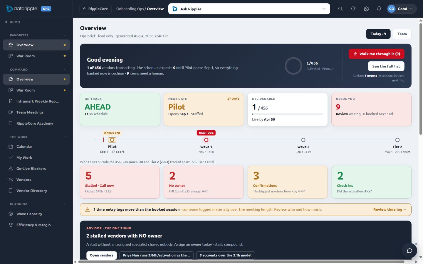The image size is (423, 264).
Task: Open Inframark Weekly Report in the sidebar
Action: (36, 101)
